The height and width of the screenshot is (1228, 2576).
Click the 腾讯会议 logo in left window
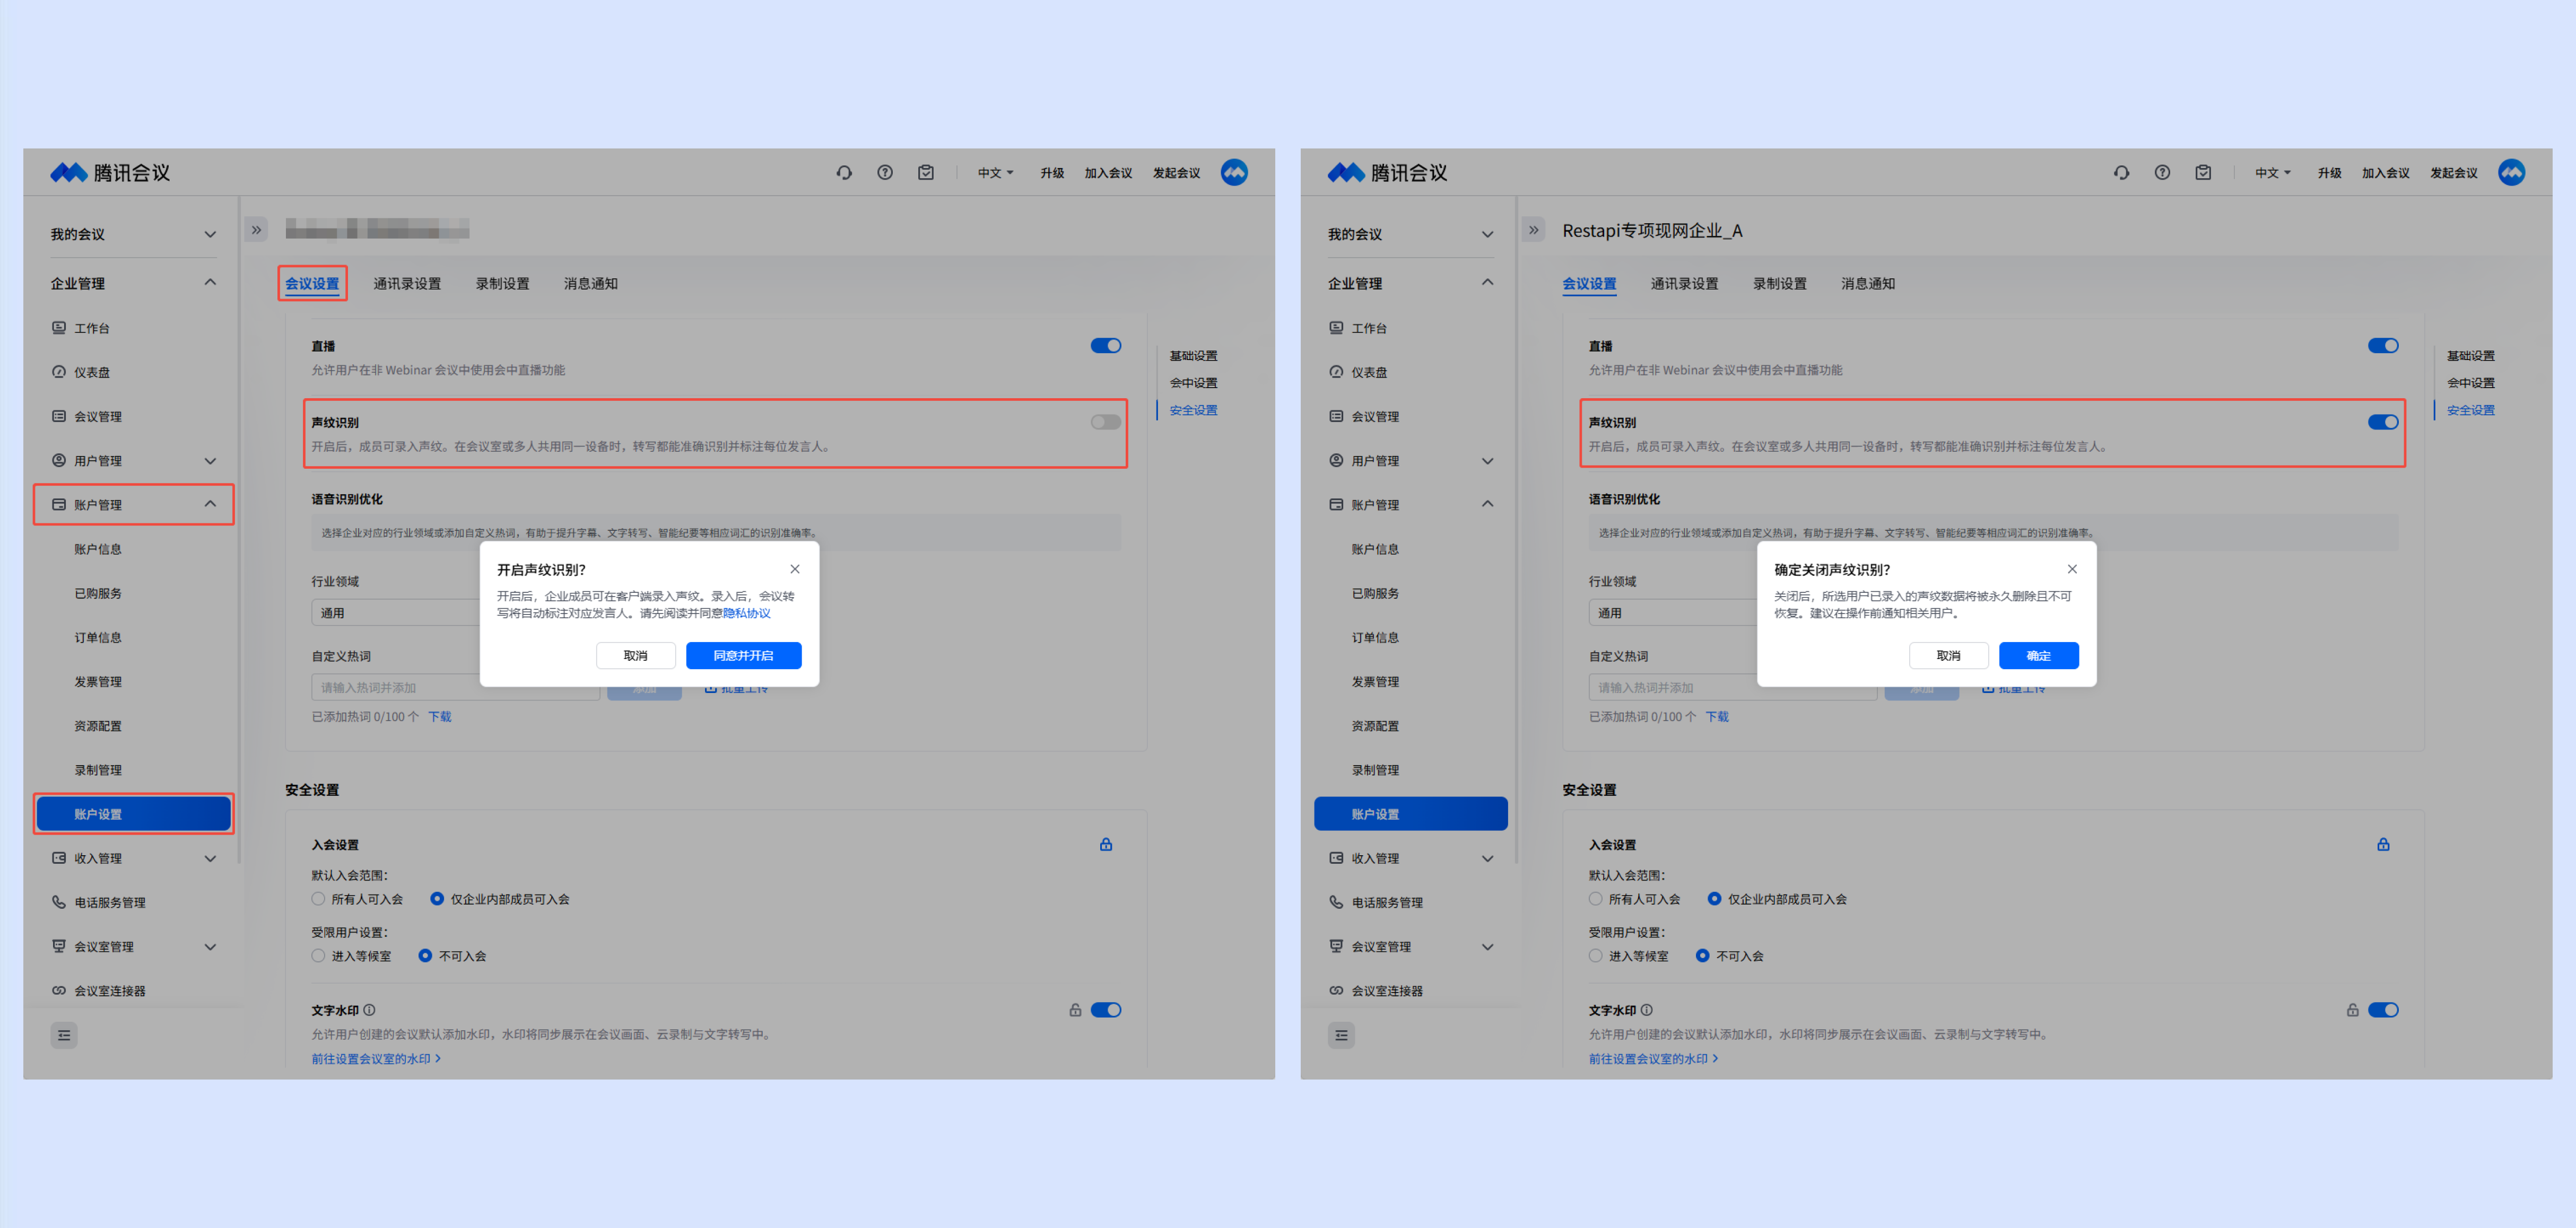pos(110,173)
